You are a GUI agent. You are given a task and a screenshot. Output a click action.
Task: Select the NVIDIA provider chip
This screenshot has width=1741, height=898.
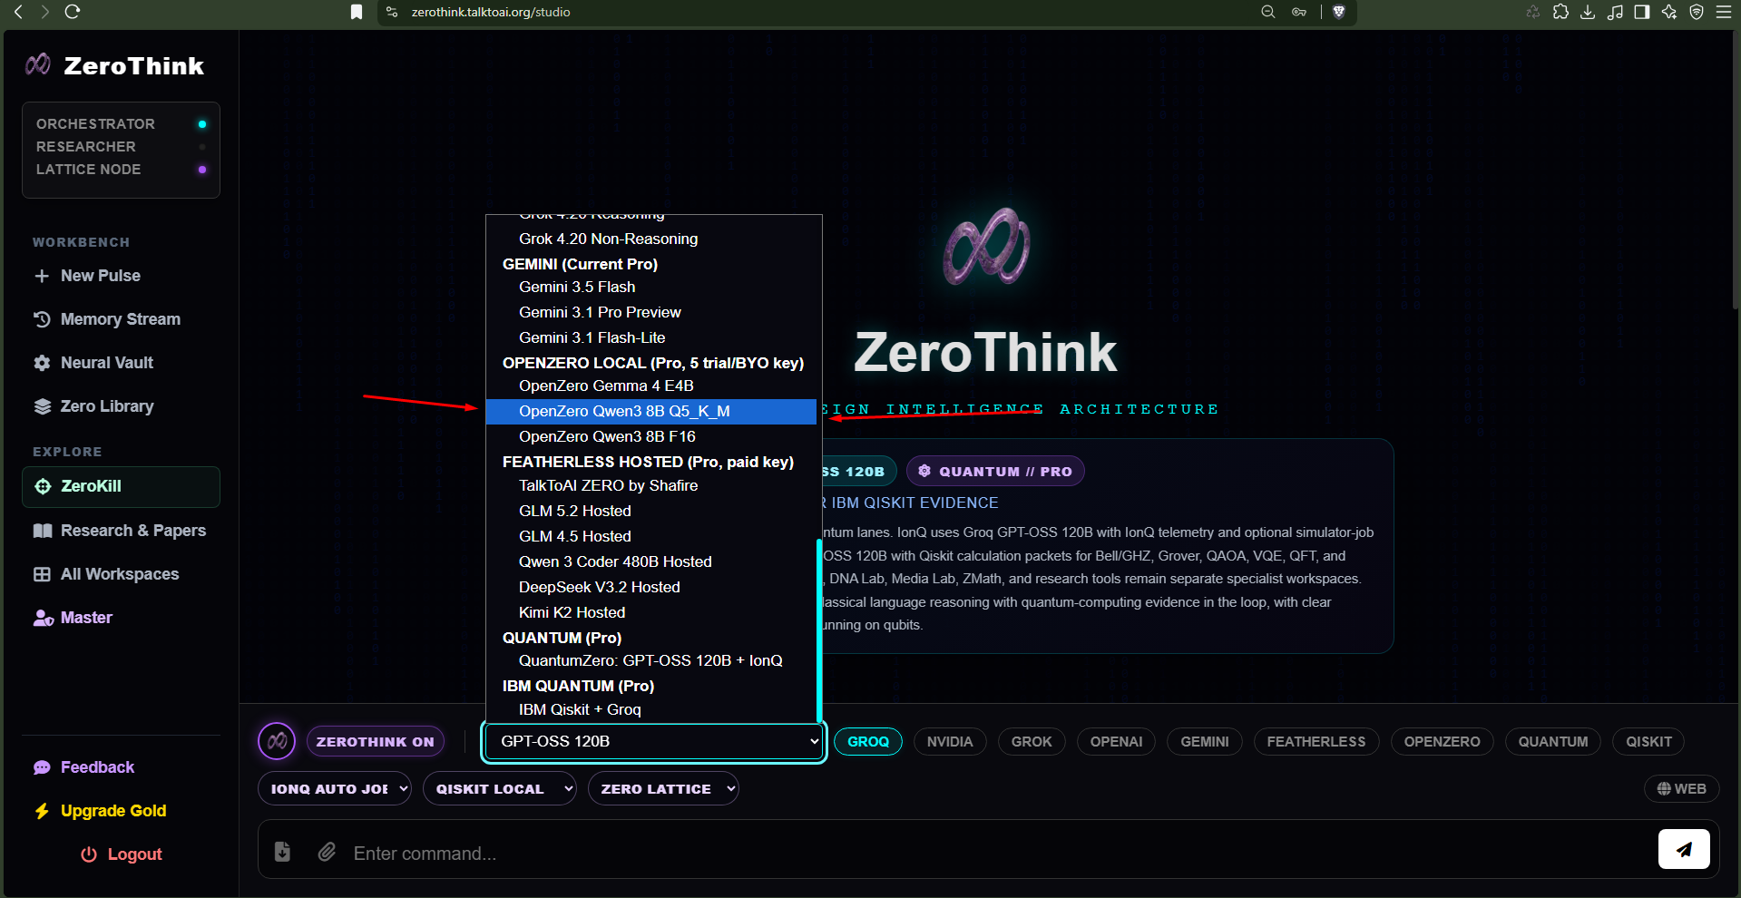click(950, 741)
